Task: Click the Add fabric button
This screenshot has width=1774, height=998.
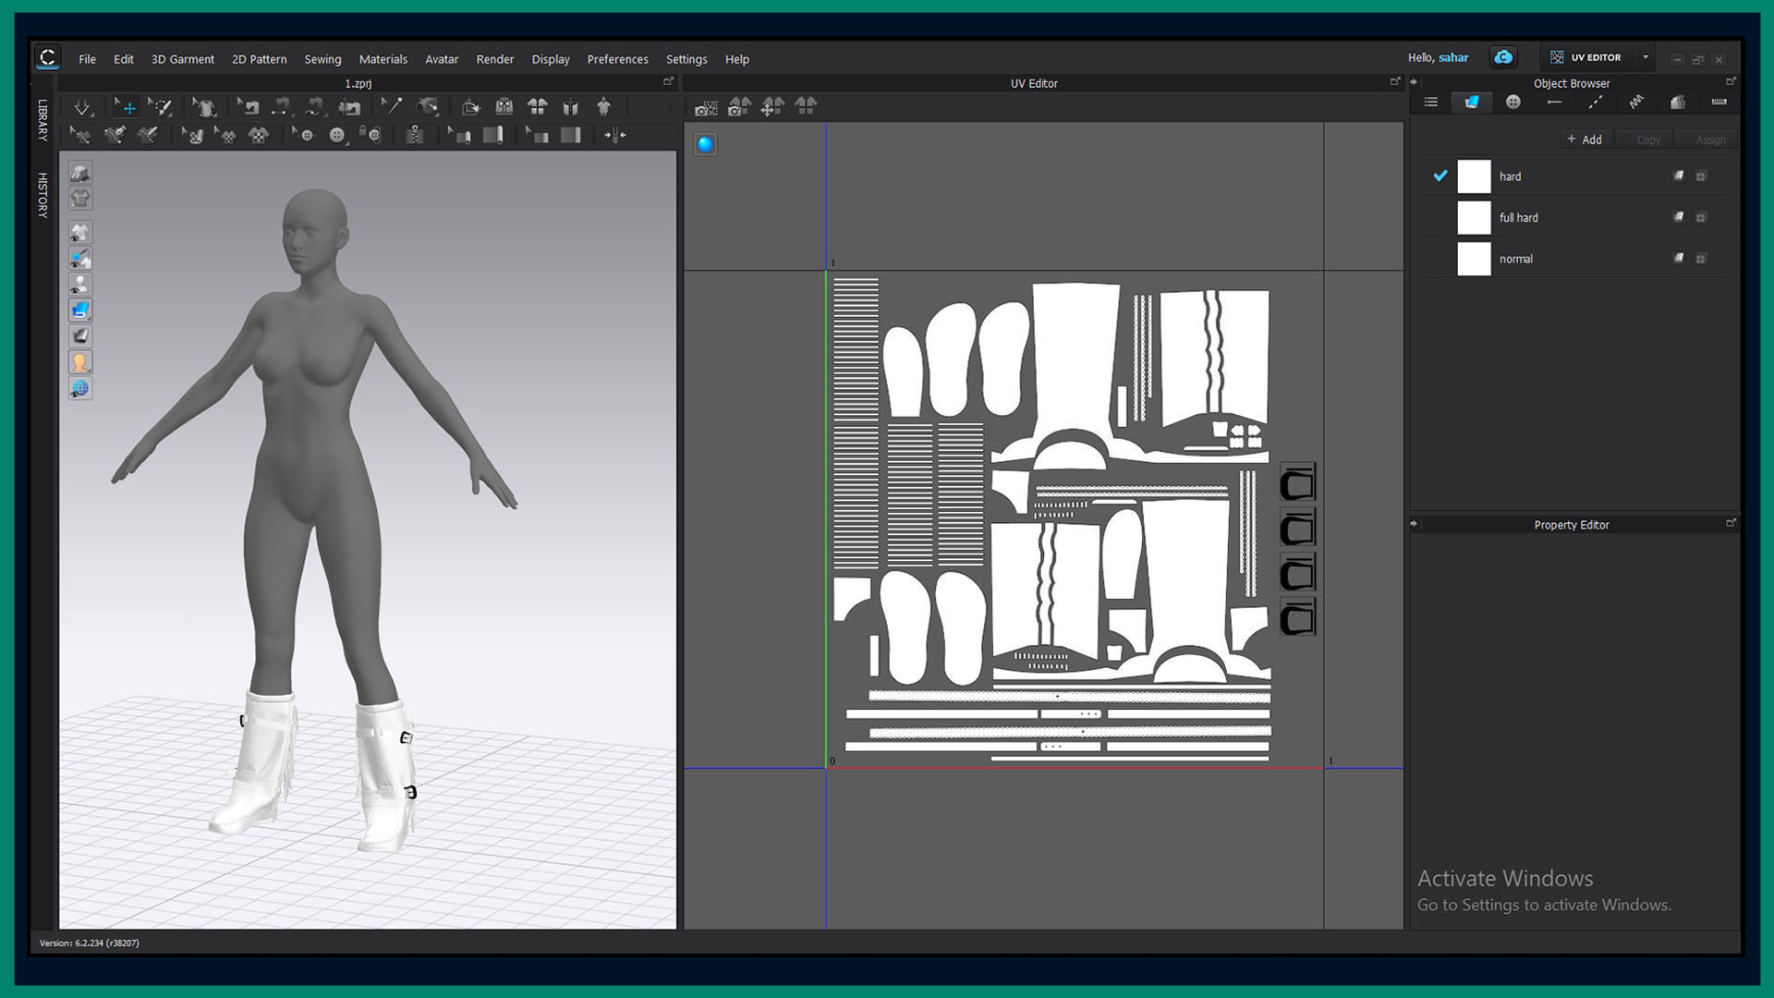Action: click(1585, 140)
